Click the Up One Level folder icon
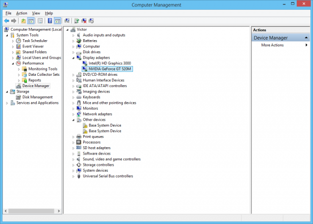The width and height of the screenshot is (313, 224). point(23,21)
